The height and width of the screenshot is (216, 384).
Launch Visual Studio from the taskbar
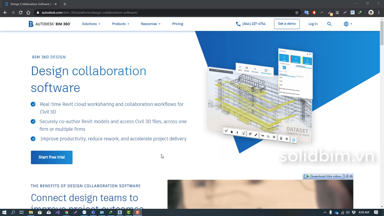click(58, 212)
